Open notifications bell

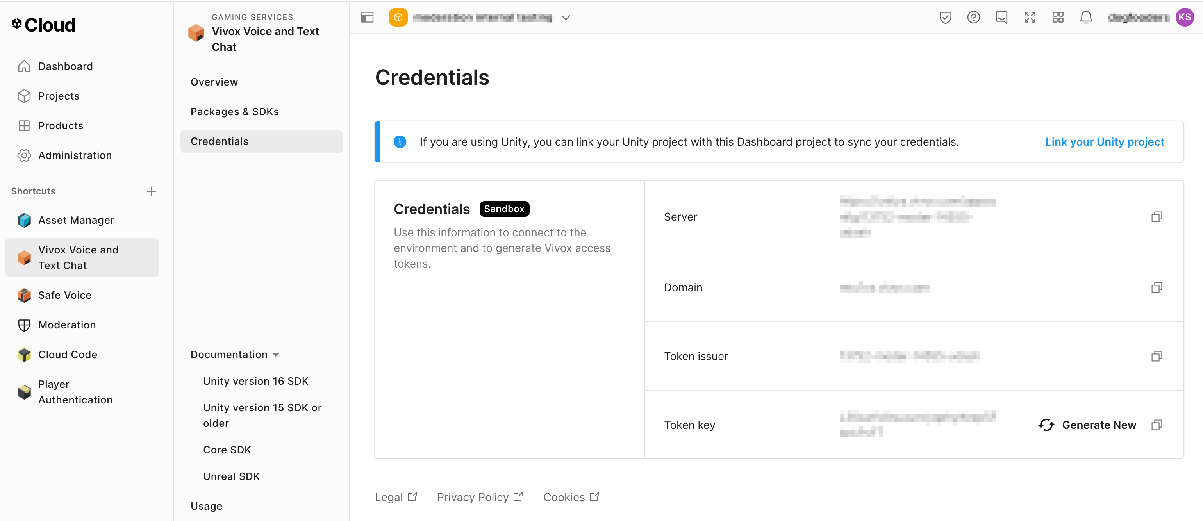point(1086,17)
